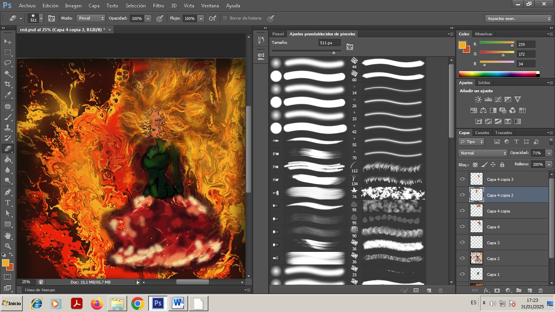Screen dimensions: 555x312
Task: Toggle visibility of Capa 3 layer
Action: click(462, 243)
